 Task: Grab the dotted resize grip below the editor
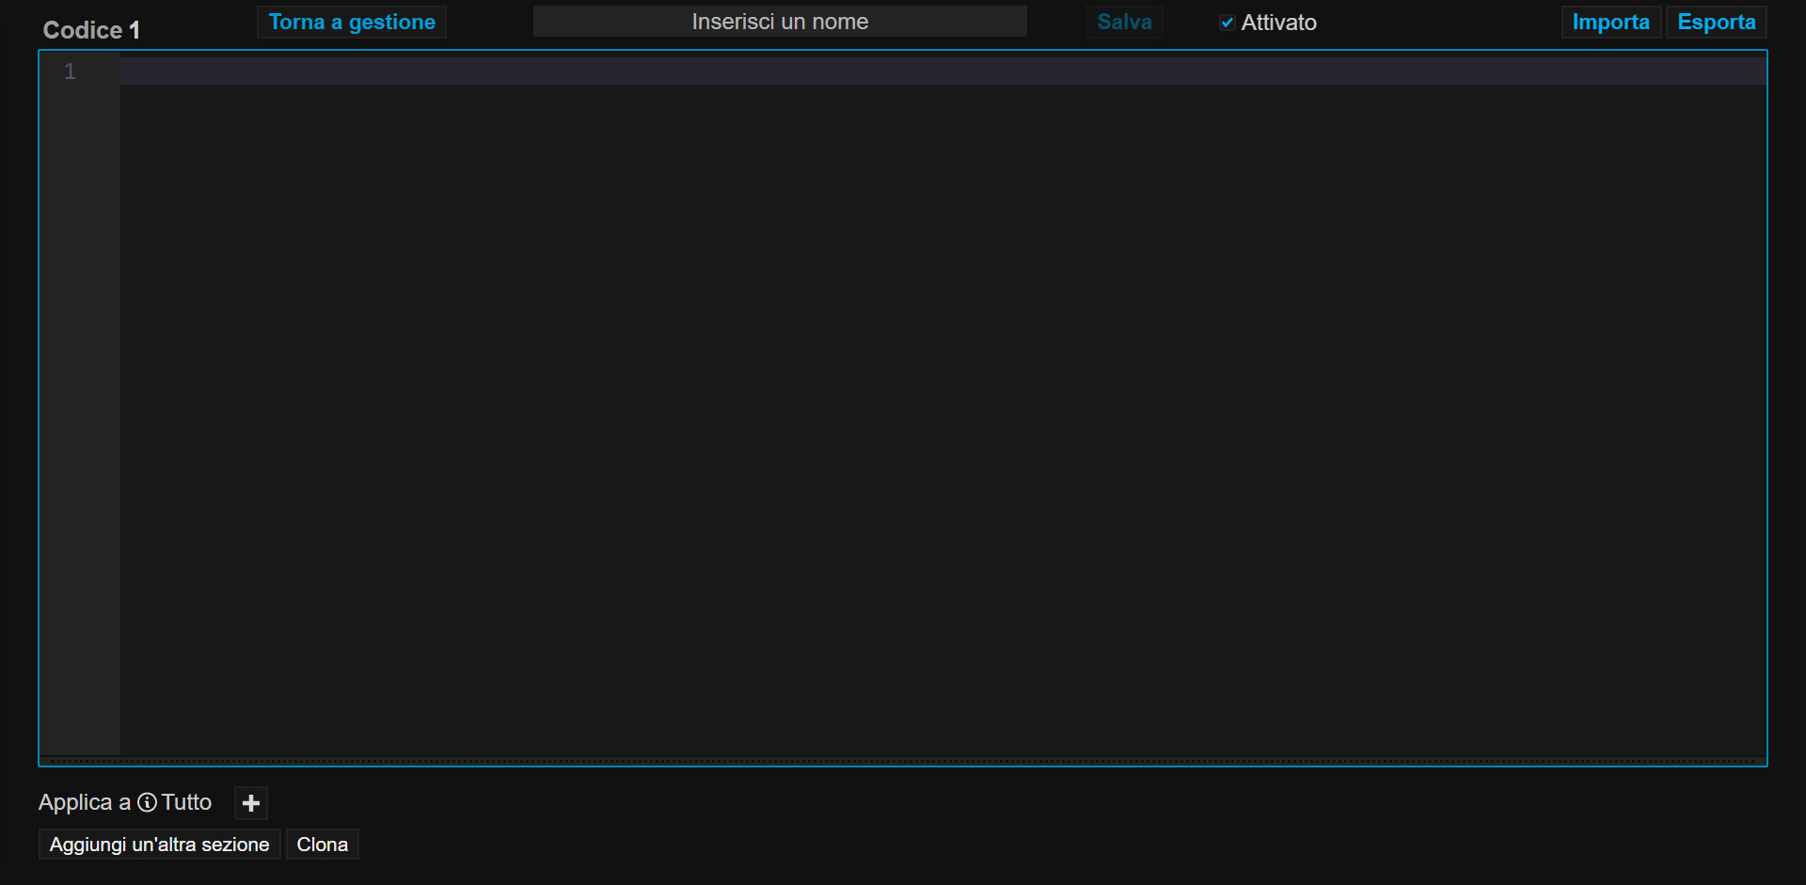[903, 761]
